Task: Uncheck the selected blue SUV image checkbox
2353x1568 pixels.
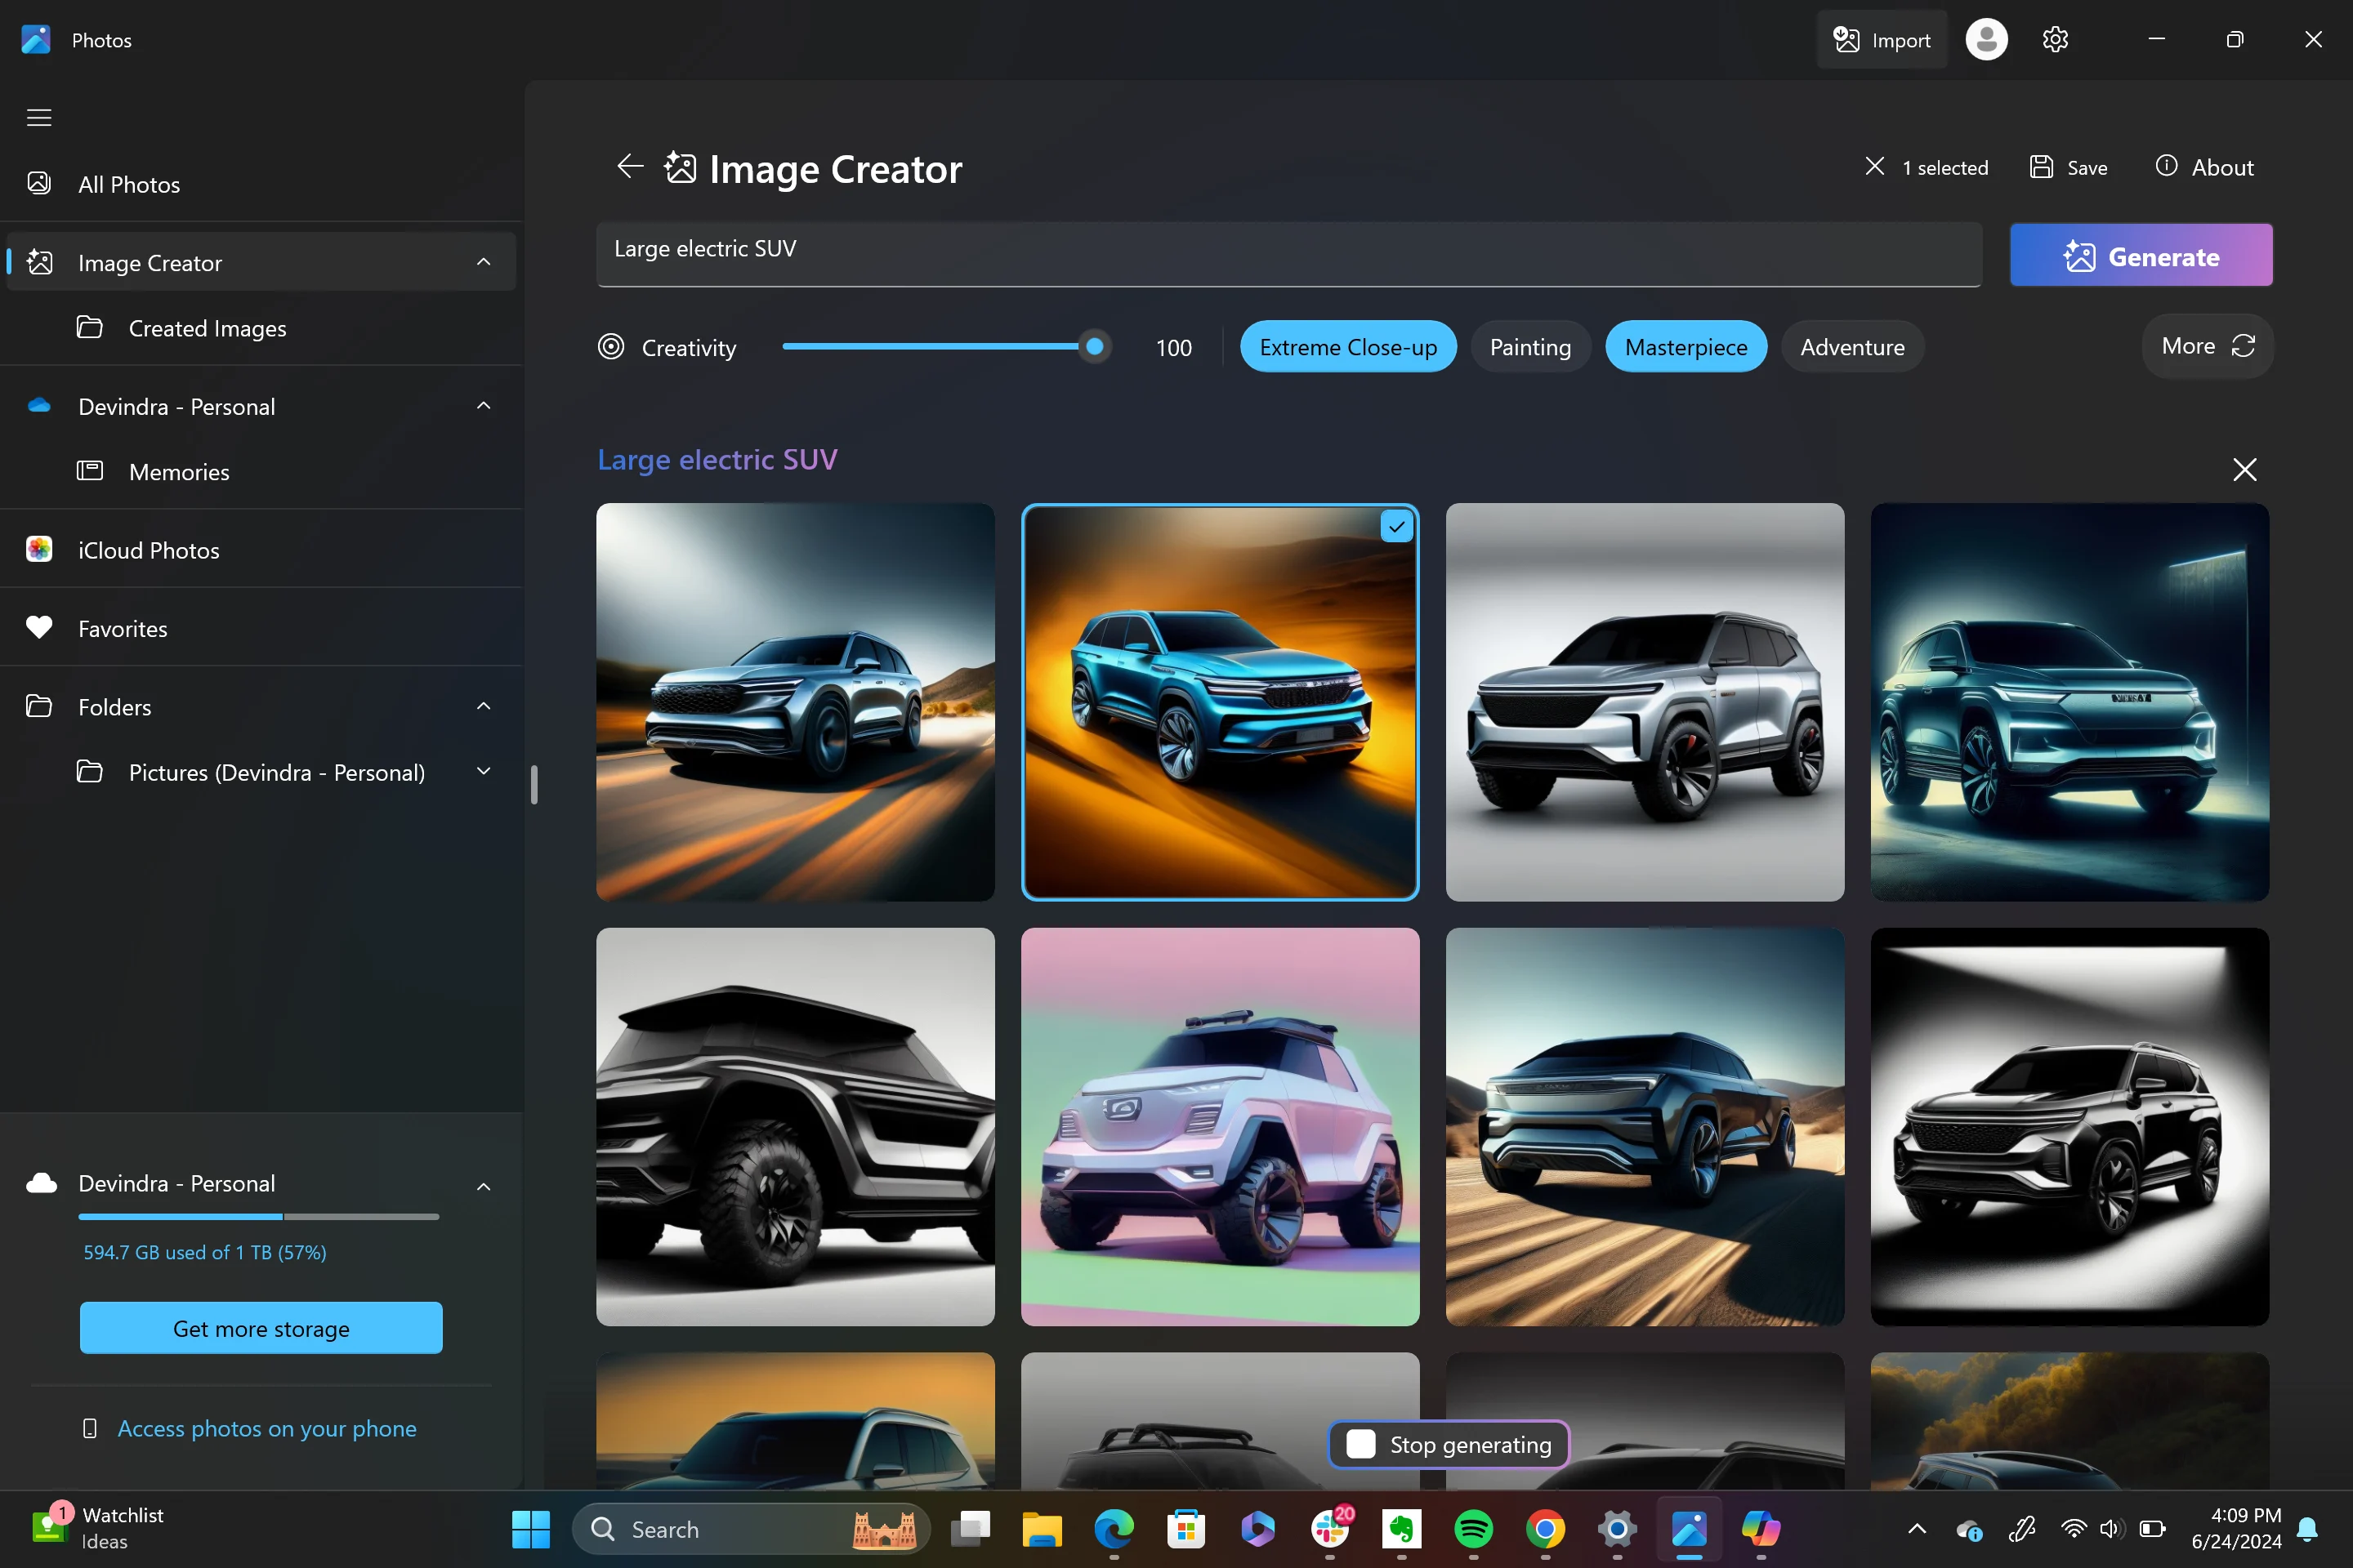Action: pyautogui.click(x=1396, y=527)
